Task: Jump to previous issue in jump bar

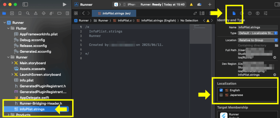Action: click(204, 21)
